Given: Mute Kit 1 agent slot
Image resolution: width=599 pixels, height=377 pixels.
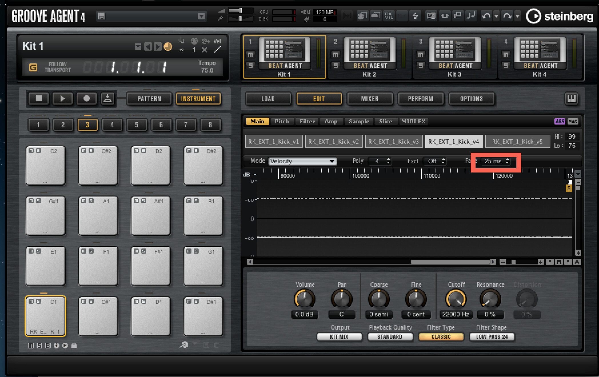Looking at the screenshot, I should click(x=250, y=55).
